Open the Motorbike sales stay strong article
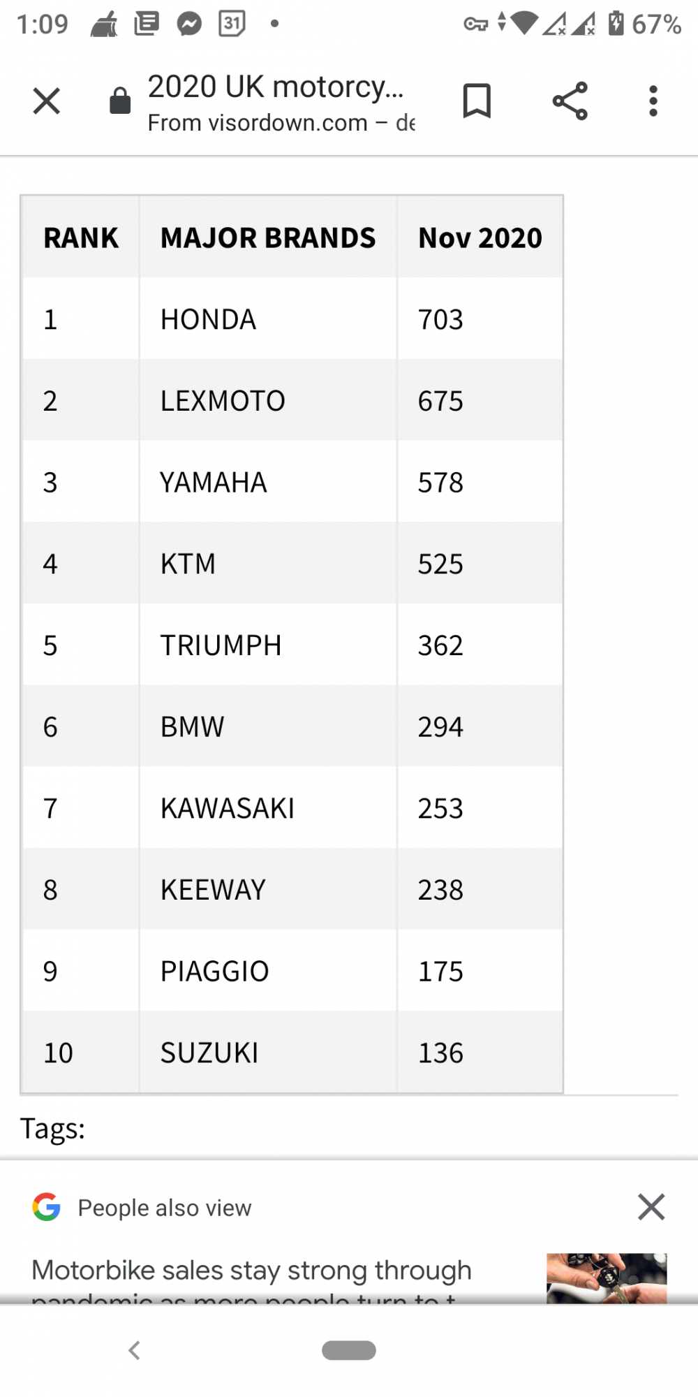This screenshot has height=1397, width=698. pyautogui.click(x=251, y=1280)
